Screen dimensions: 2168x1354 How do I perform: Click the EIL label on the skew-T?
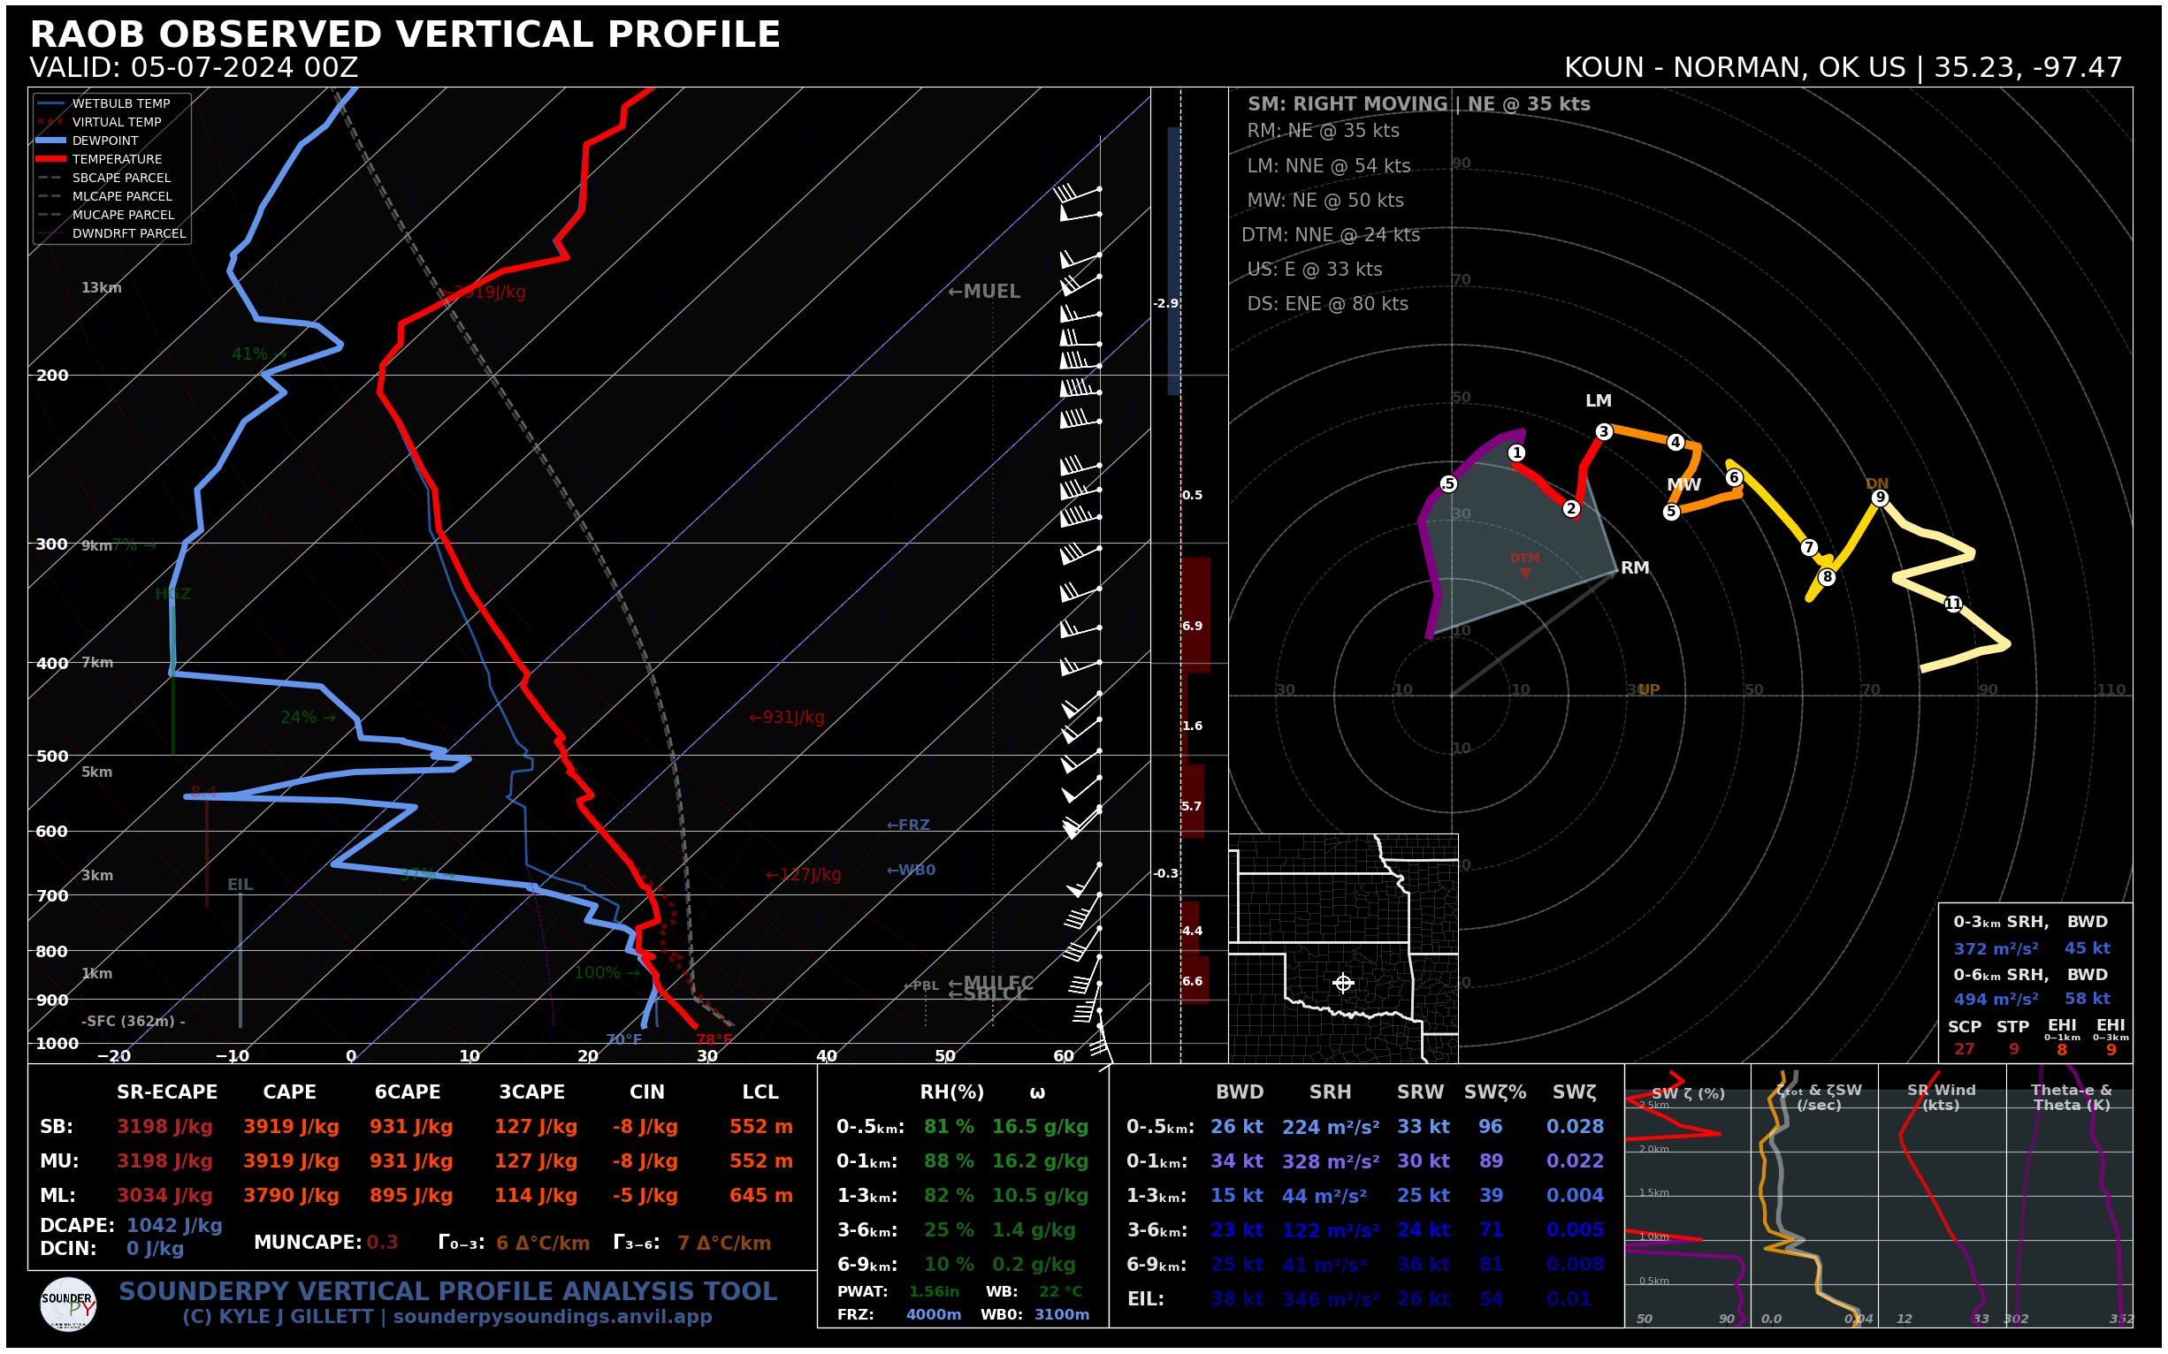(x=240, y=885)
